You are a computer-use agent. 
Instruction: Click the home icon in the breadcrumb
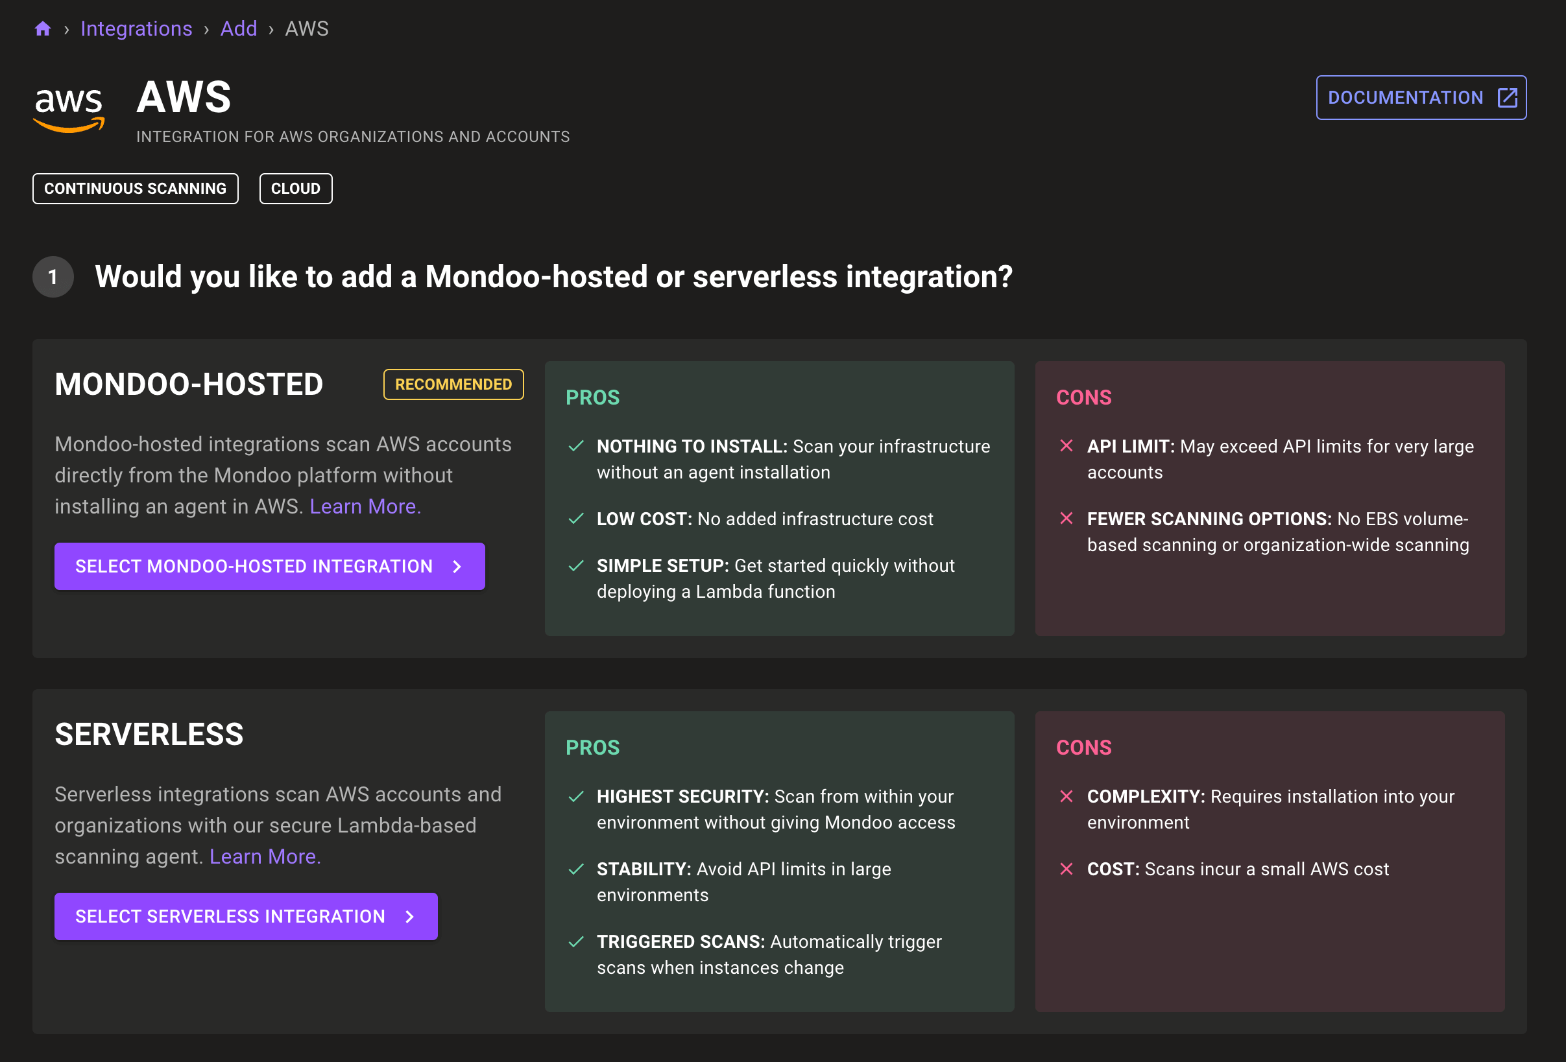pyautogui.click(x=42, y=29)
